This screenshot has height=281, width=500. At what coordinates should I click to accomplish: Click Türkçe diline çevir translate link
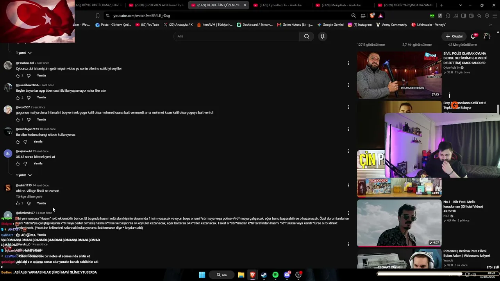pyautogui.click(x=29, y=197)
